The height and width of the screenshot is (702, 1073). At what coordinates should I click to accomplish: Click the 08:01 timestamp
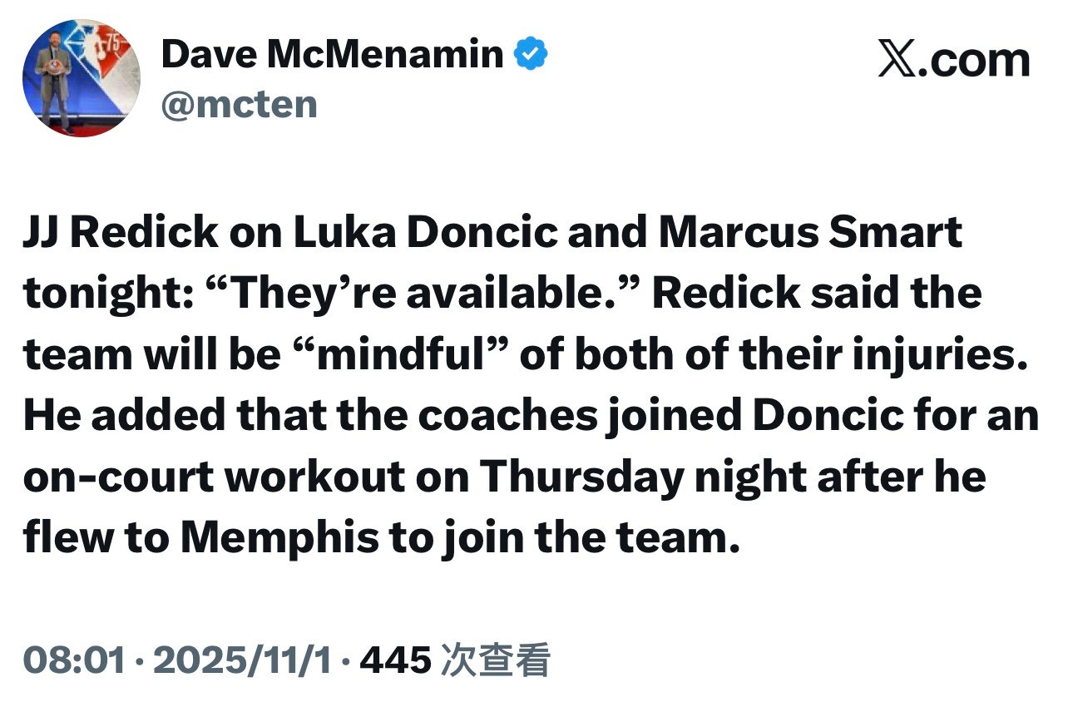[x=75, y=660]
